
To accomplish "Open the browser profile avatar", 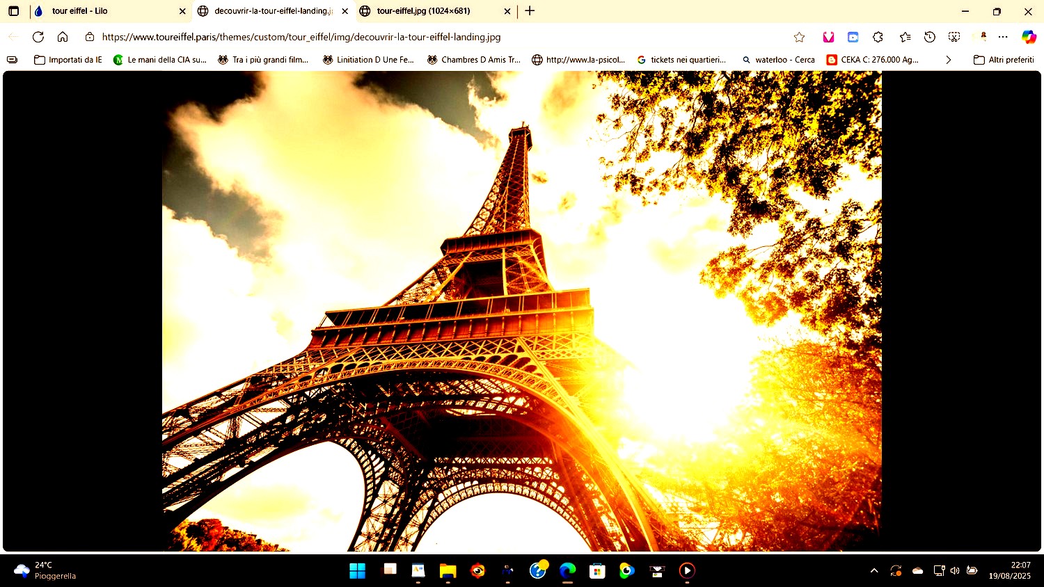I will [983, 36].
